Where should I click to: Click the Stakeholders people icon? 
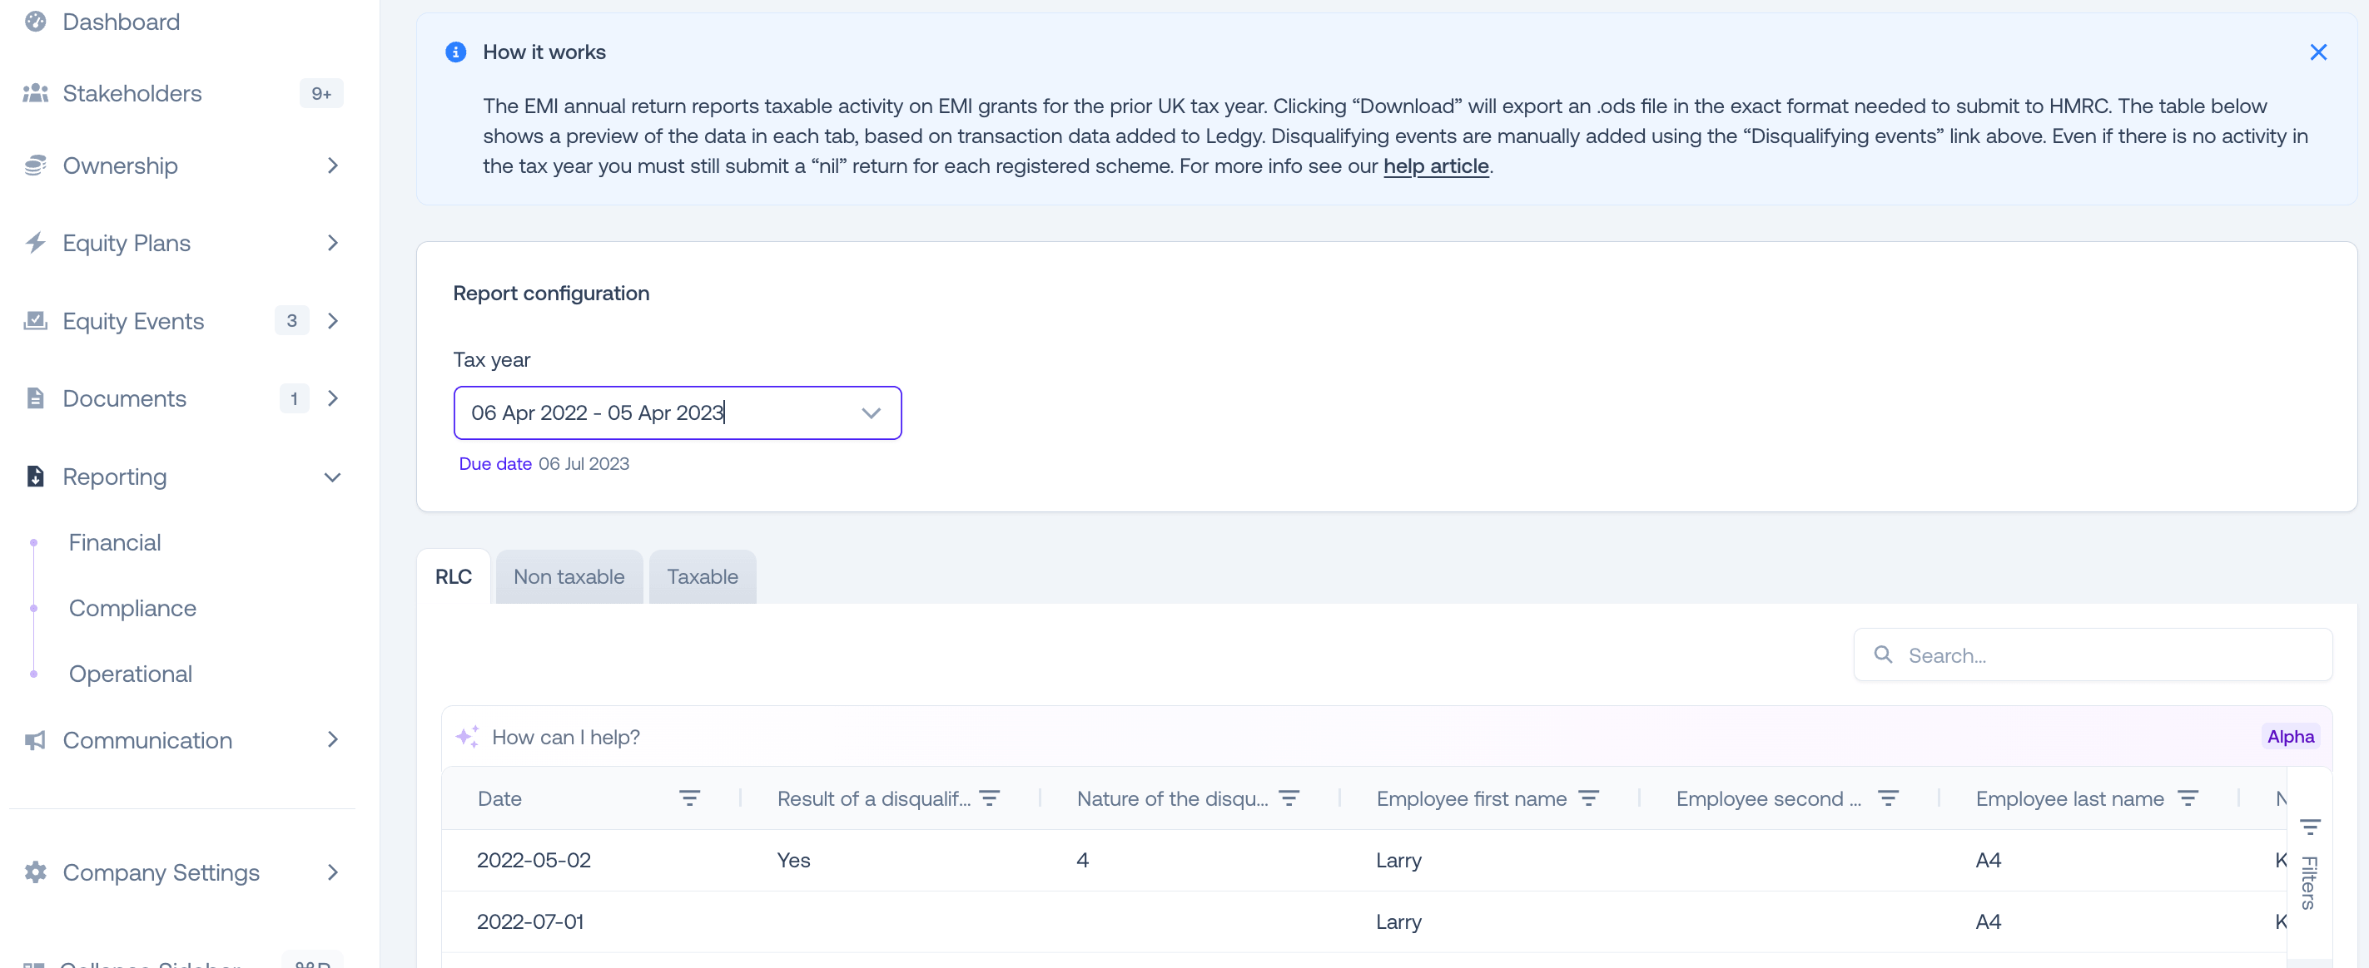tap(36, 91)
